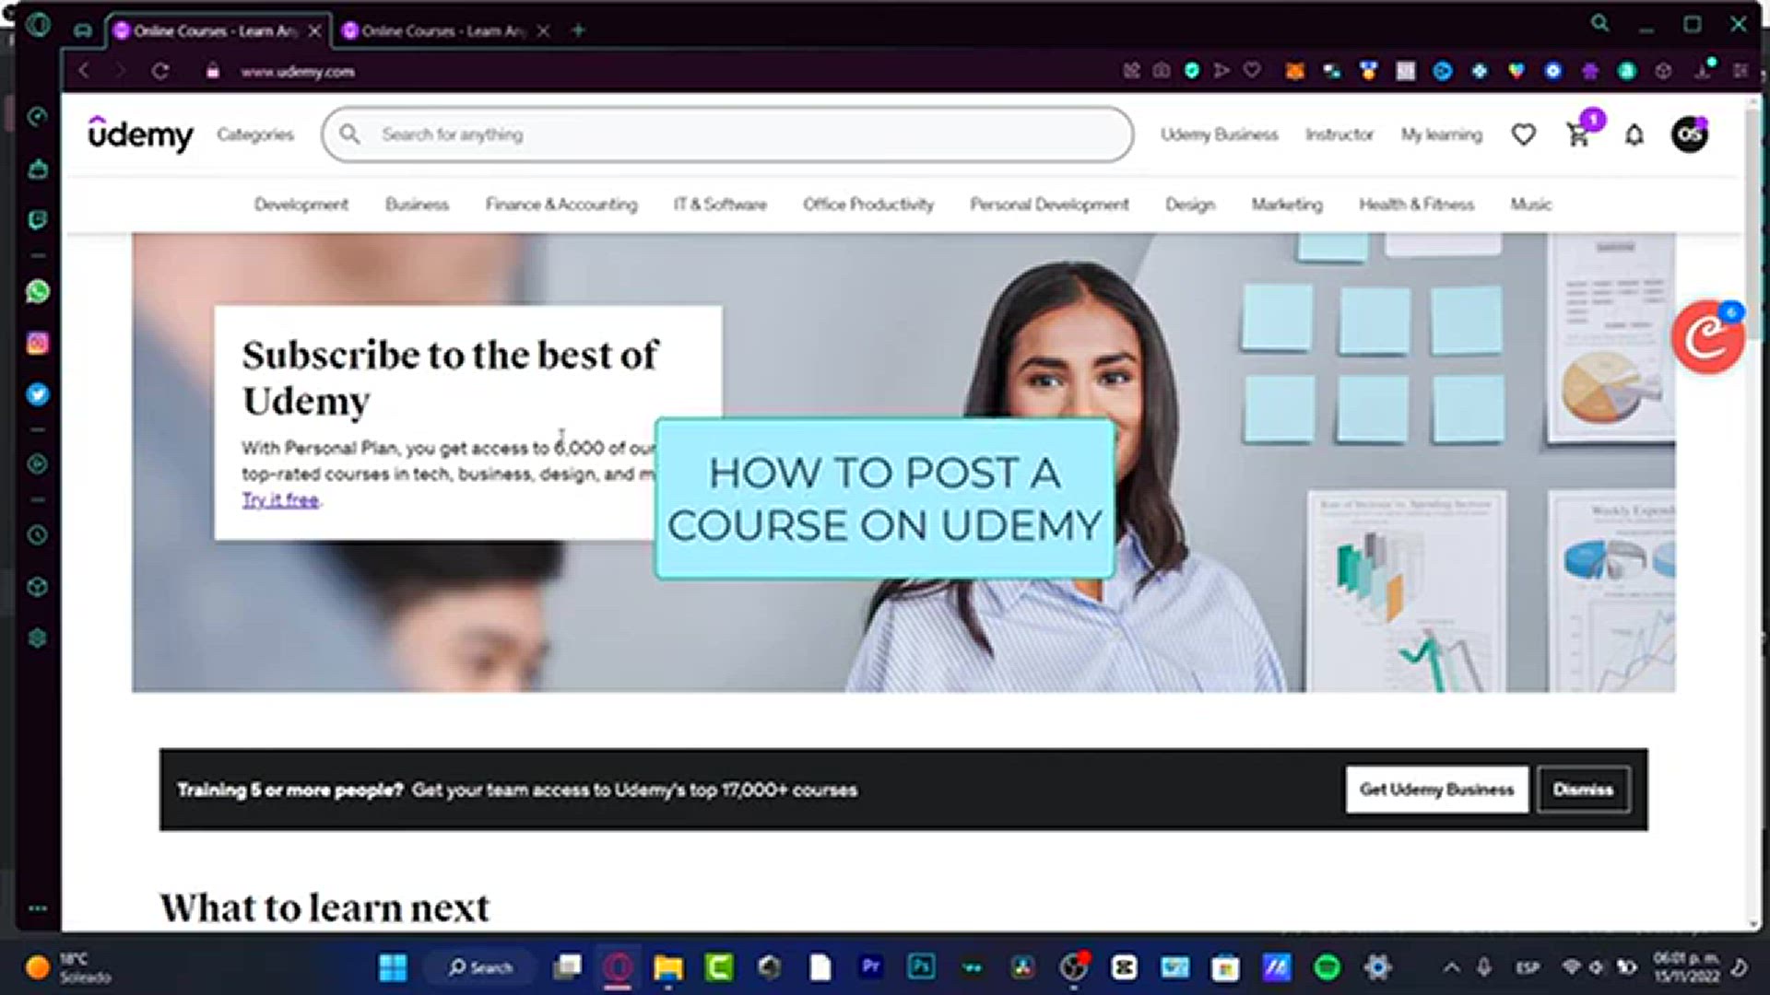Click the www.udemy.com address bar
This screenshot has width=1770, height=995.
pos(298,71)
